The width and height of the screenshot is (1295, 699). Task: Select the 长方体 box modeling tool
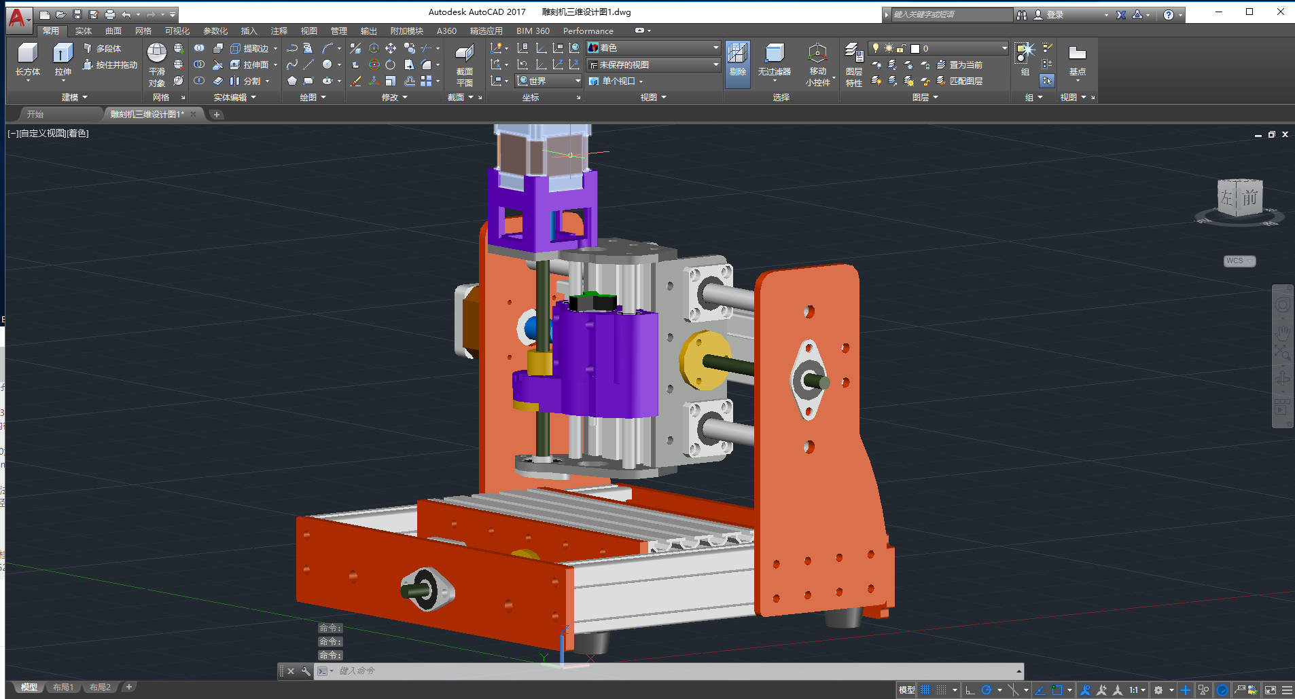[x=28, y=54]
